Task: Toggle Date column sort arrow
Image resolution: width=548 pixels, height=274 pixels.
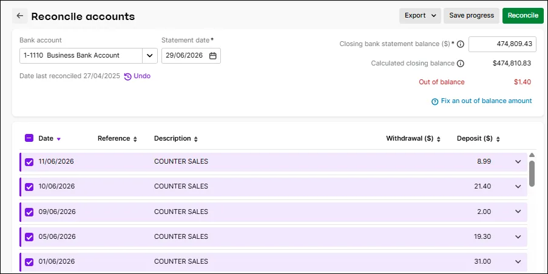Action: [x=59, y=139]
